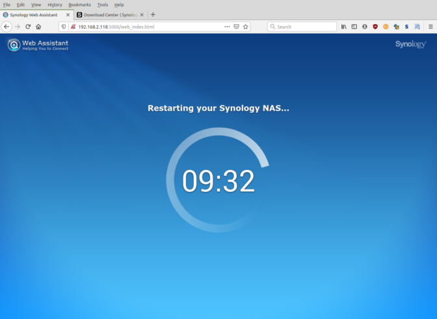
Task: Go back to the previous page
Action: [x=7, y=27]
